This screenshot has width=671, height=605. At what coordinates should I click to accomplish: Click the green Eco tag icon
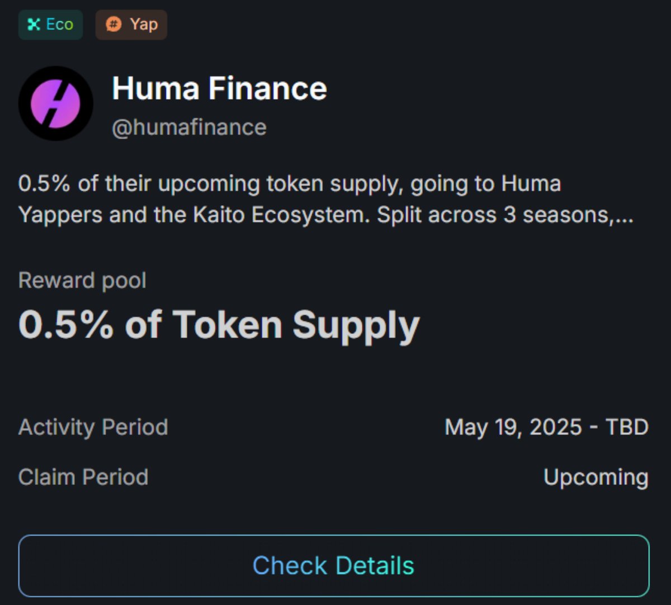click(34, 25)
